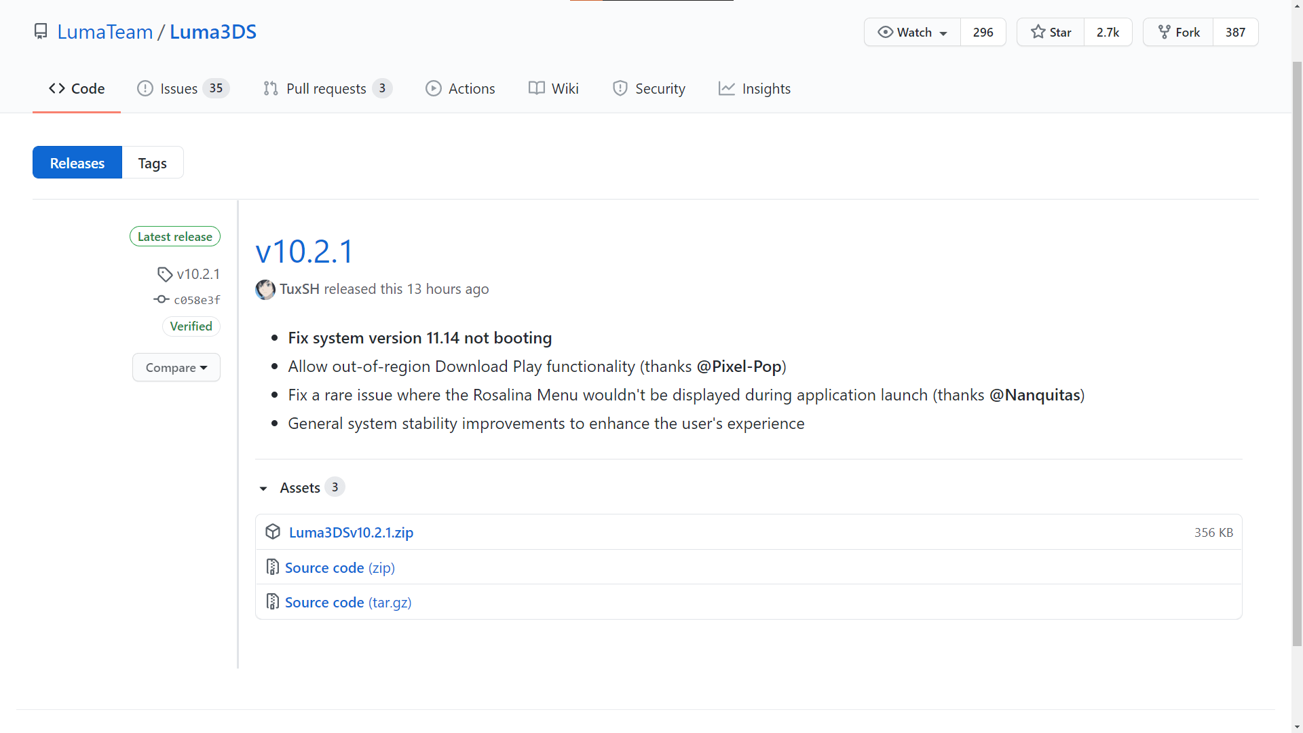Click TuxSH's avatar image

pyautogui.click(x=265, y=289)
